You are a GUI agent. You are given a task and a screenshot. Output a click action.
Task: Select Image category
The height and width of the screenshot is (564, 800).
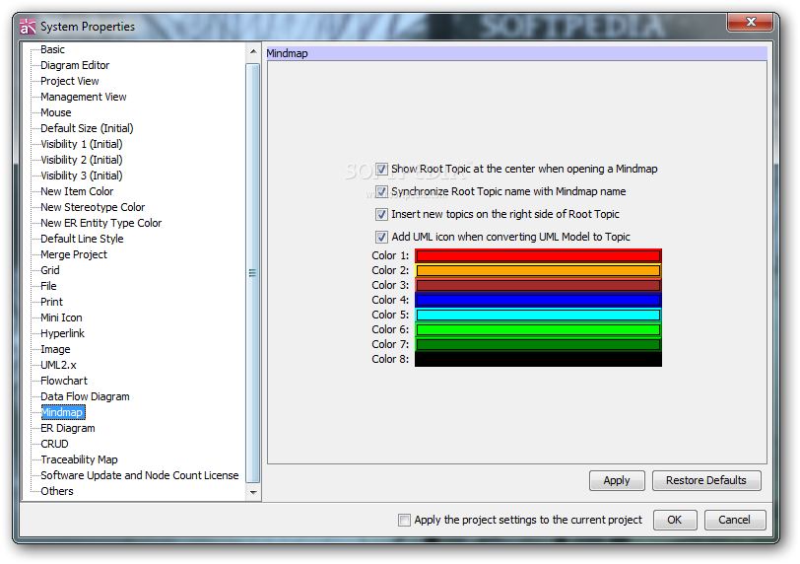tap(55, 350)
